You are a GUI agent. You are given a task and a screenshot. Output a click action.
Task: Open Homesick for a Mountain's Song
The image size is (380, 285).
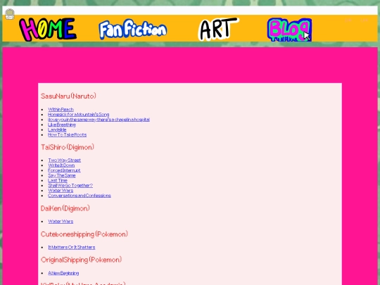(x=79, y=115)
